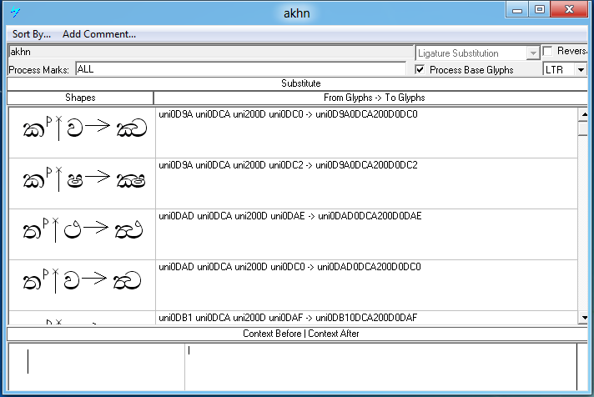The width and height of the screenshot is (594, 397).
Task: Maximize the akhn window
Action: (x=540, y=10)
